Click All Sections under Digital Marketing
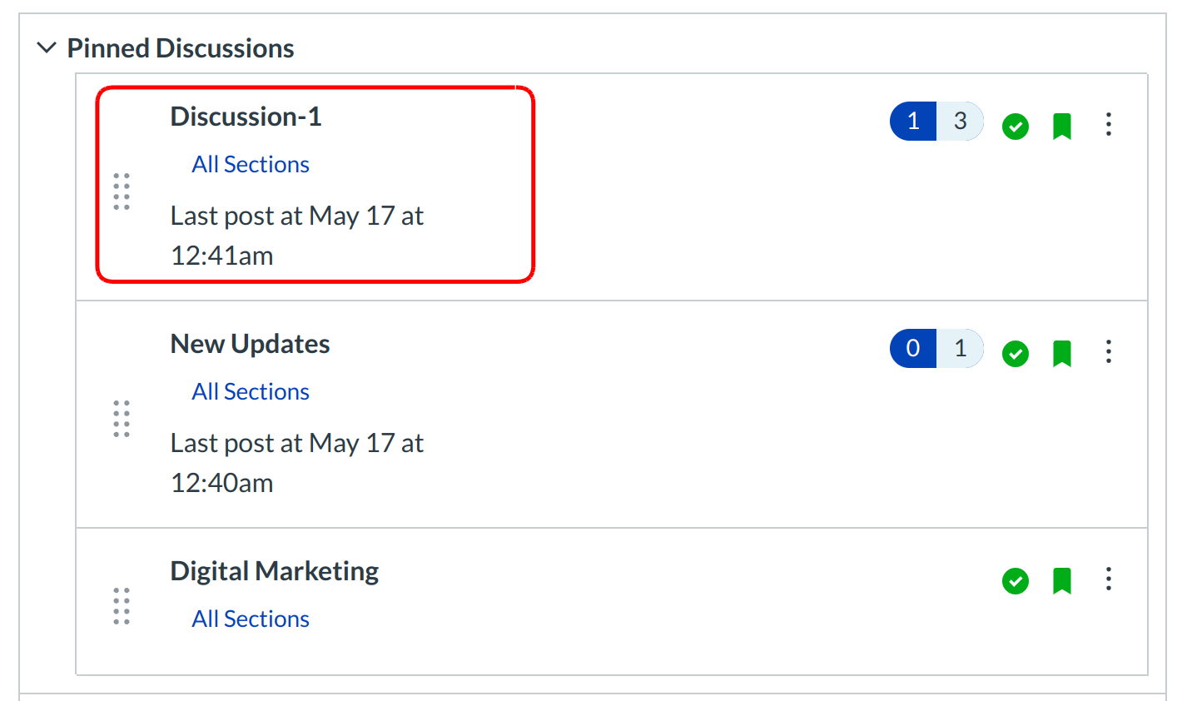 [x=251, y=619]
